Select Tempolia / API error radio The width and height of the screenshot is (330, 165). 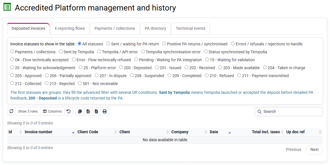point(99,52)
